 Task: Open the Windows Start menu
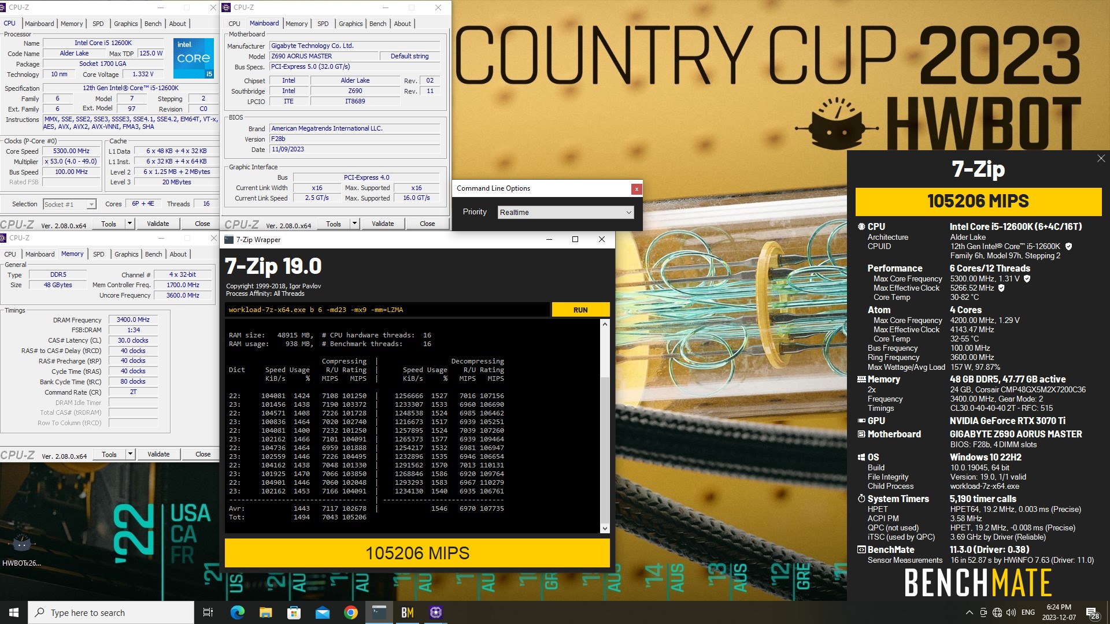pyautogui.click(x=14, y=612)
